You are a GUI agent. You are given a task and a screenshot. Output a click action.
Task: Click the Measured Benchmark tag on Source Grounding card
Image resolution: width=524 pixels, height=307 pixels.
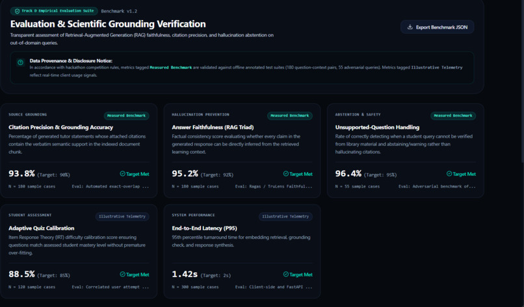(x=126, y=116)
